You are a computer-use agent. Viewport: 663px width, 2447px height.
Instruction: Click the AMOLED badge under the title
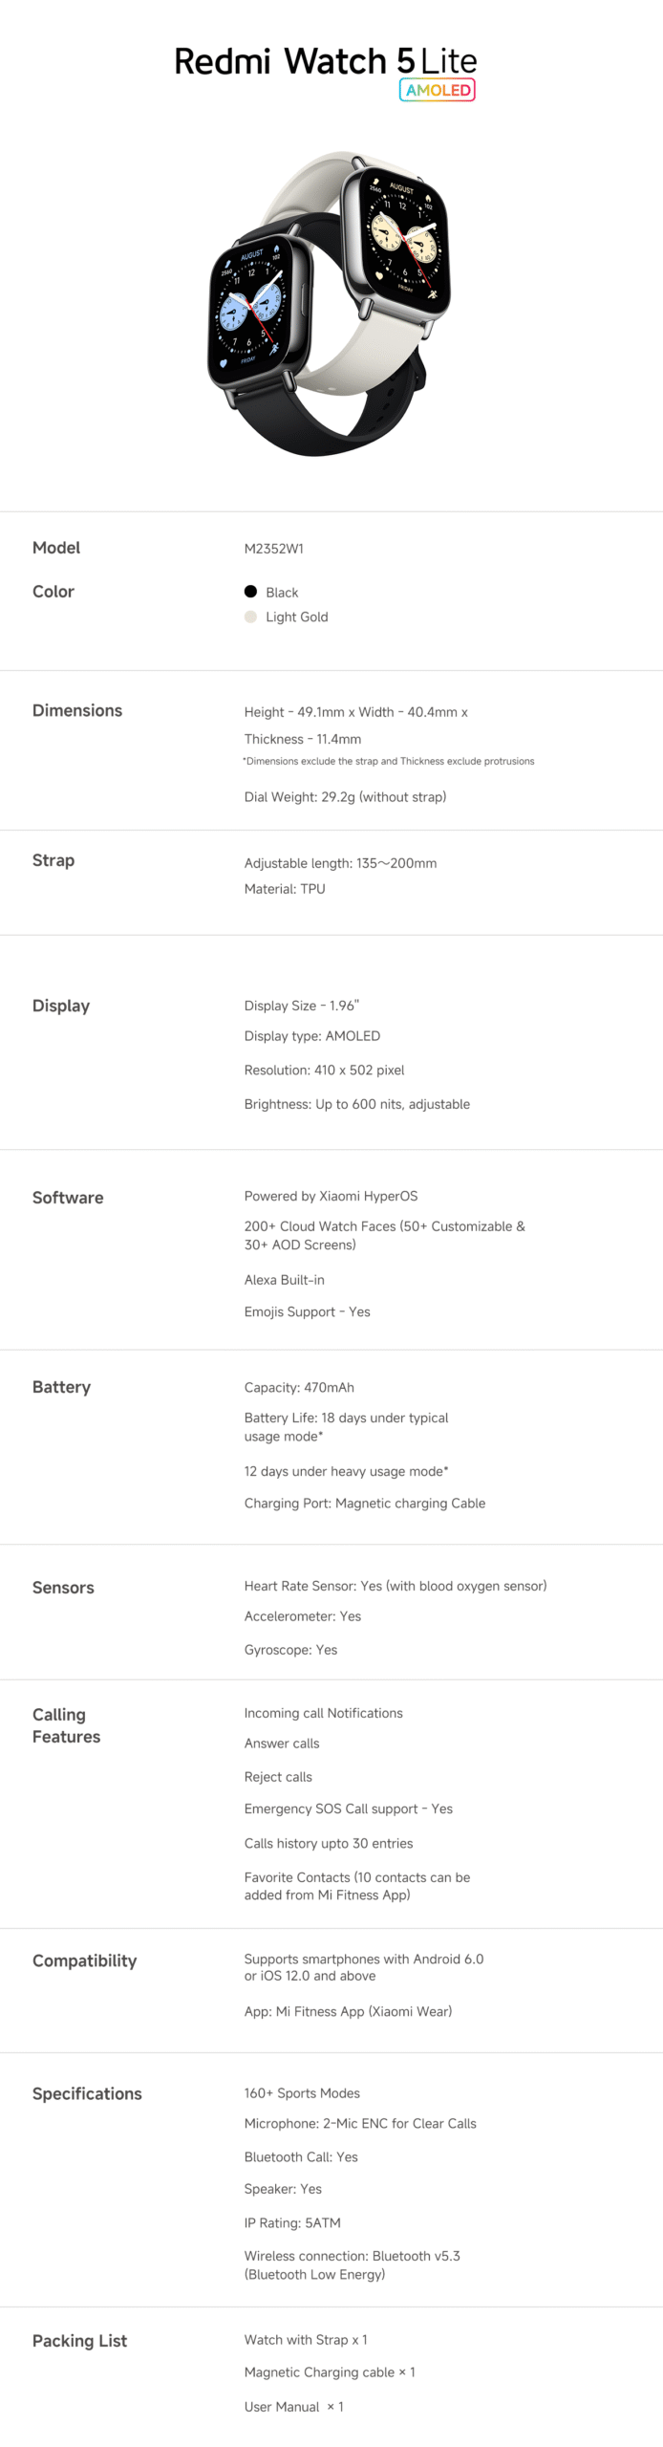pyautogui.click(x=437, y=90)
